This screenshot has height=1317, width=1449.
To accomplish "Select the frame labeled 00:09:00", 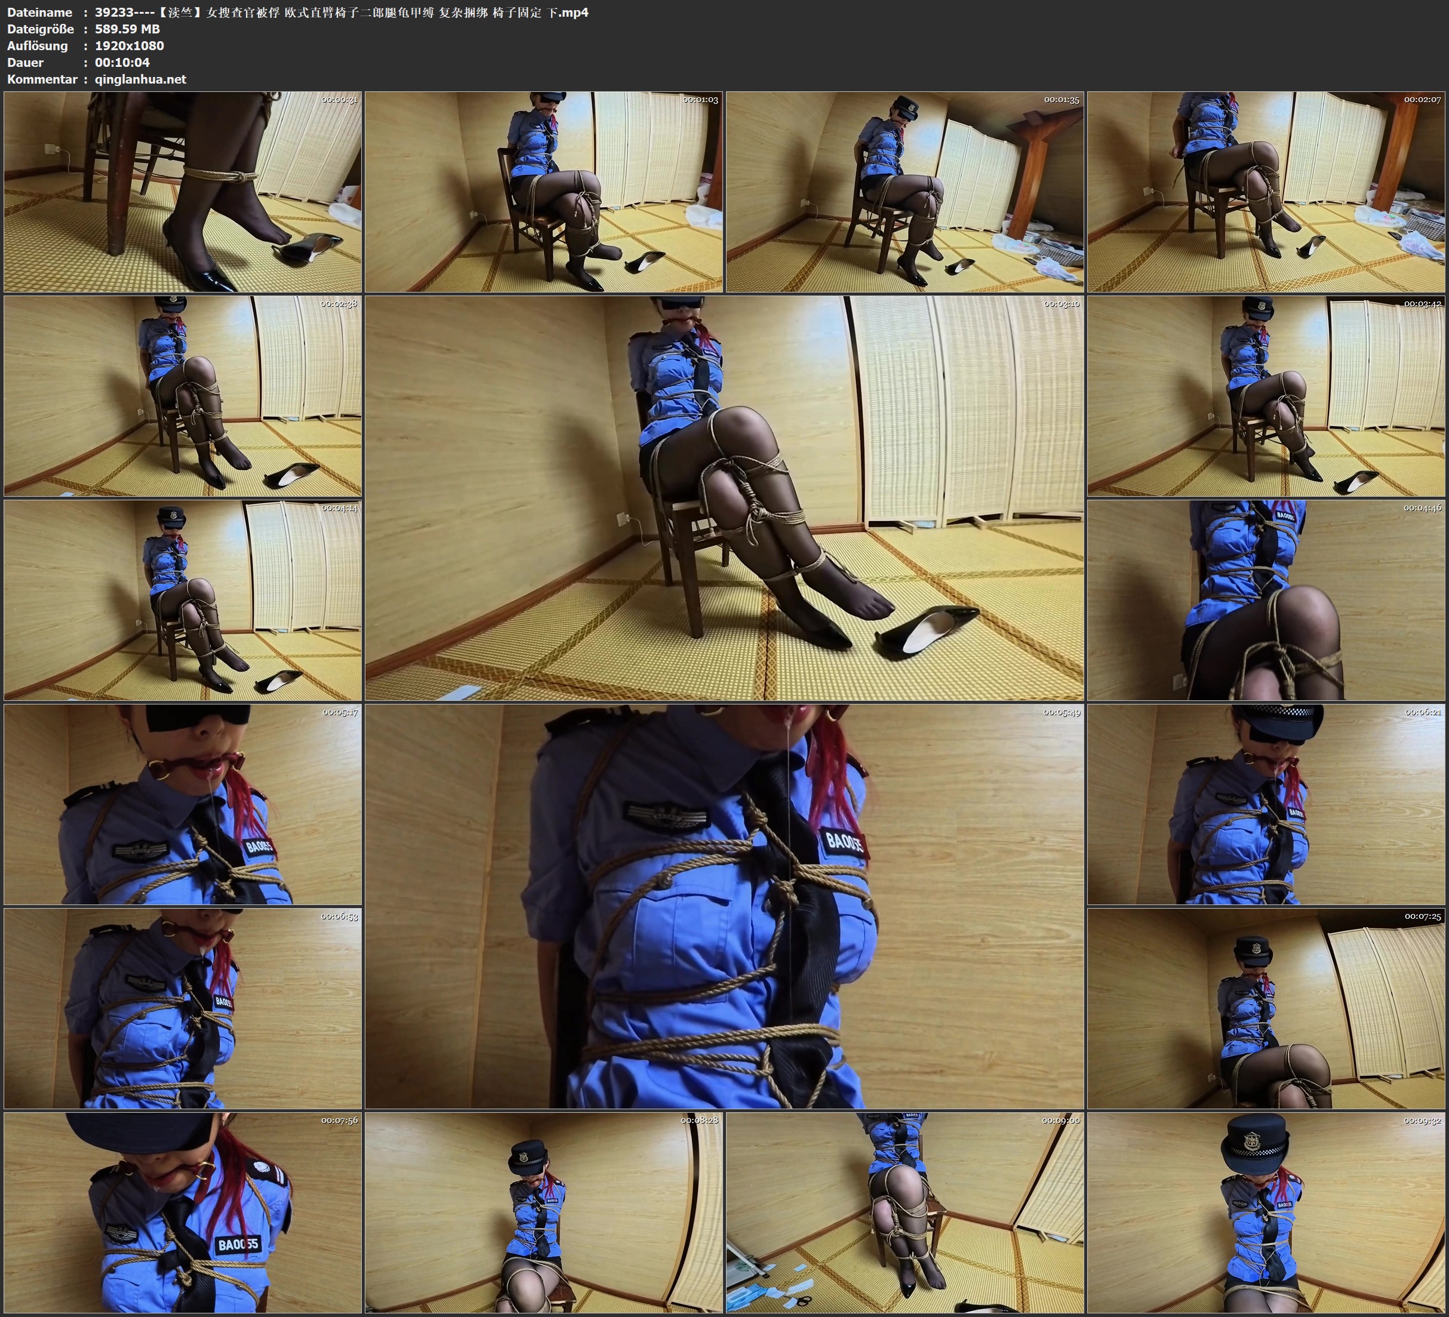I will click(904, 1212).
